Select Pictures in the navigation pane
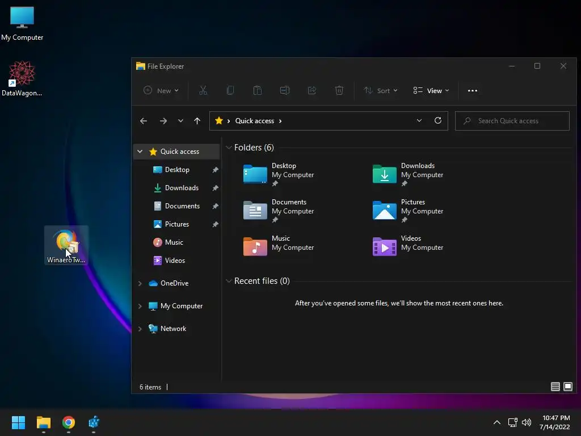 (177, 224)
